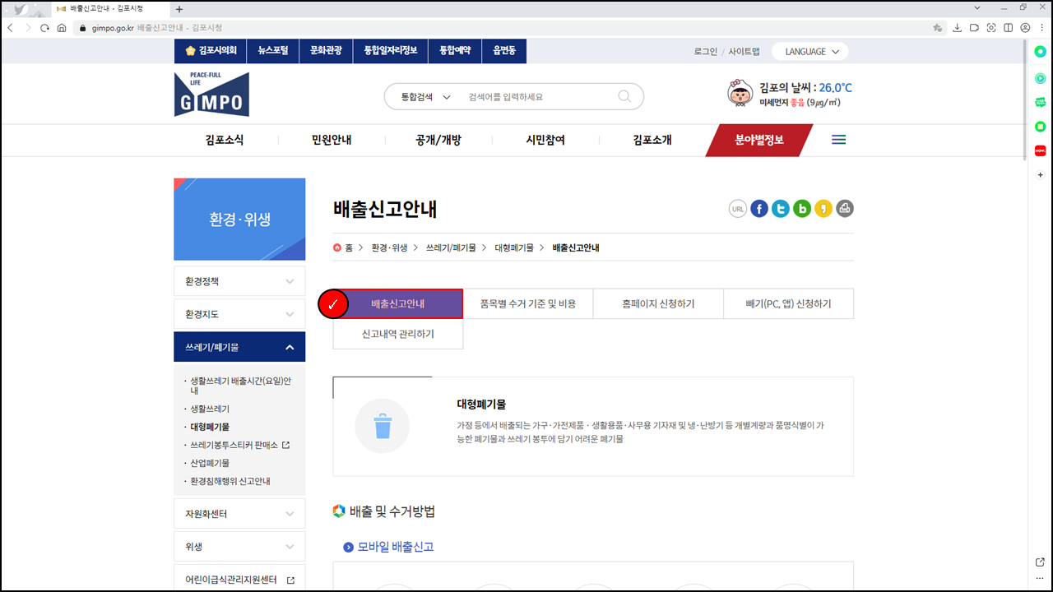Click the 로그인 login link
Image resolution: width=1053 pixels, height=592 pixels.
pos(706,52)
